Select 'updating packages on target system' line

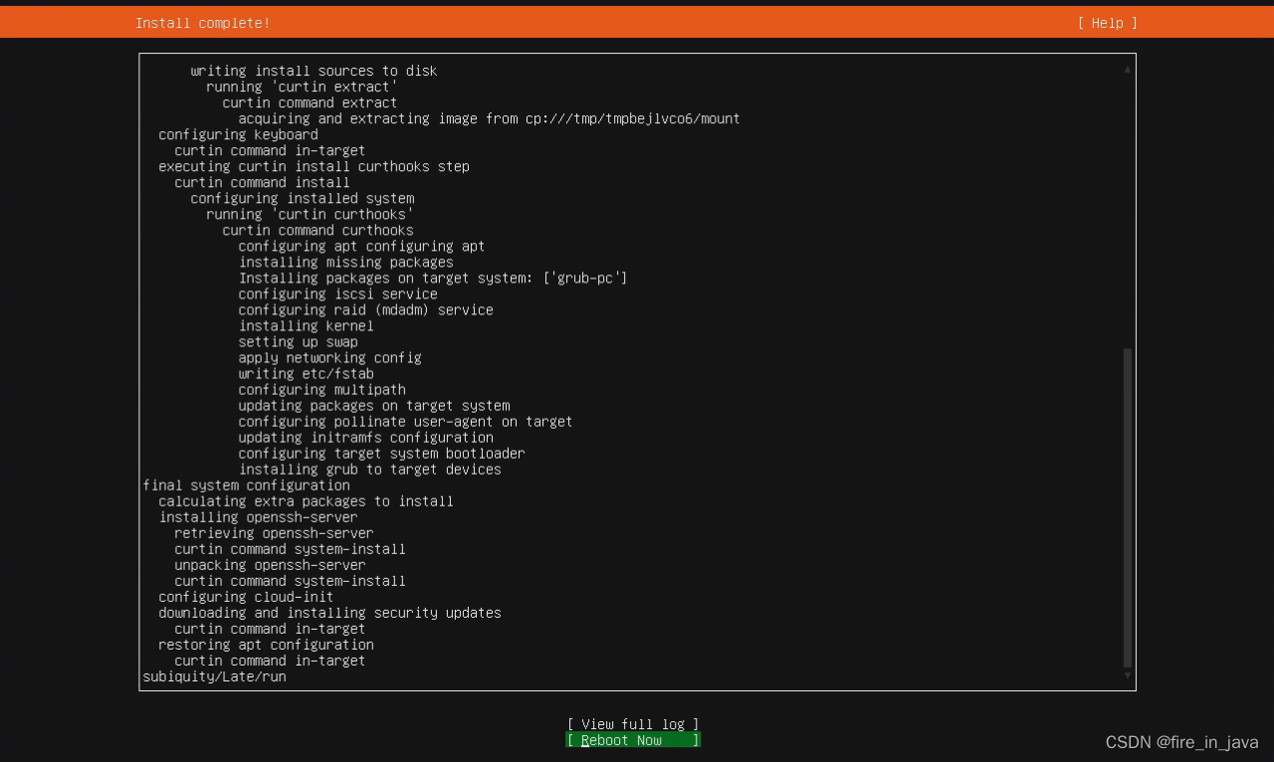tap(374, 405)
